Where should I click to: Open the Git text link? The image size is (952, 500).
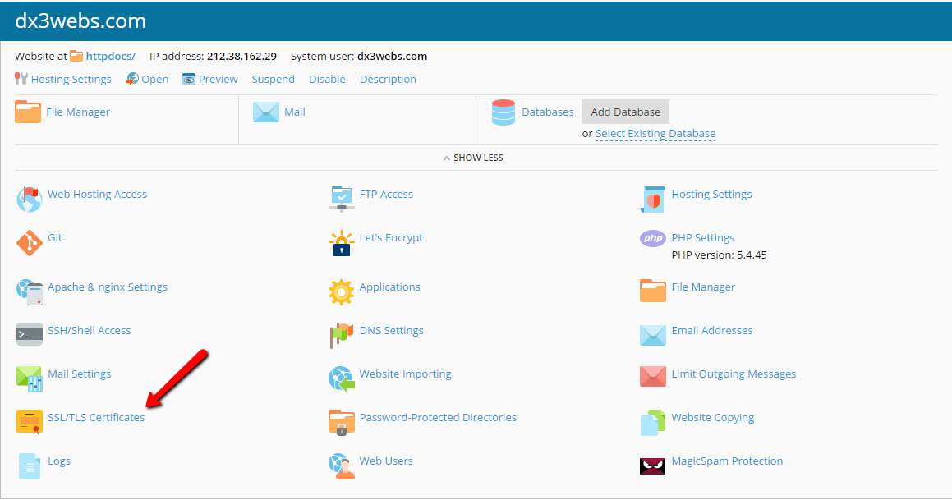(55, 238)
